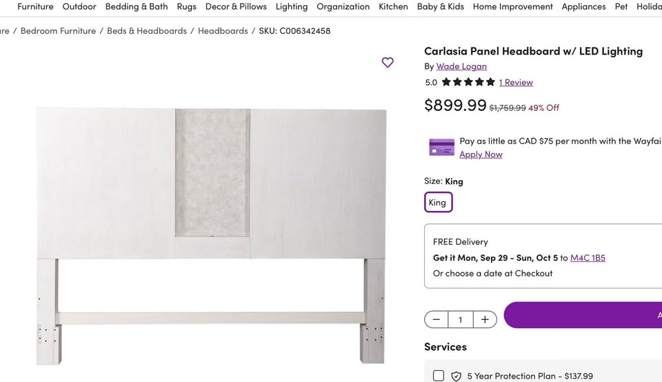This screenshot has height=382, width=662.
Task: Save headboard with the heart icon
Action: 388,63
